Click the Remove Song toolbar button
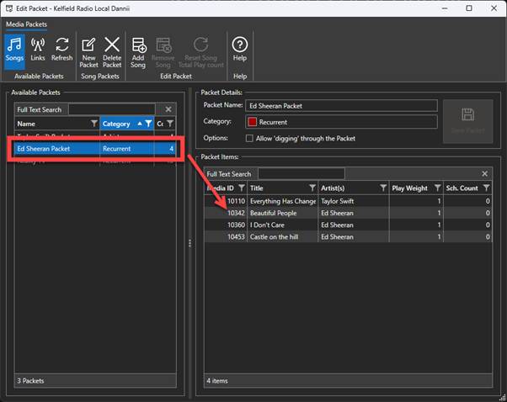Image resolution: width=507 pixels, height=402 pixels. coord(163,53)
